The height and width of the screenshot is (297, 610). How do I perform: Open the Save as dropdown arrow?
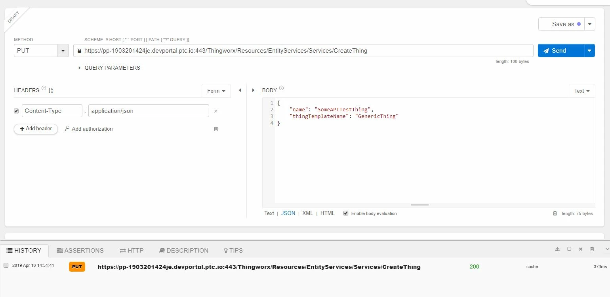pyautogui.click(x=590, y=24)
